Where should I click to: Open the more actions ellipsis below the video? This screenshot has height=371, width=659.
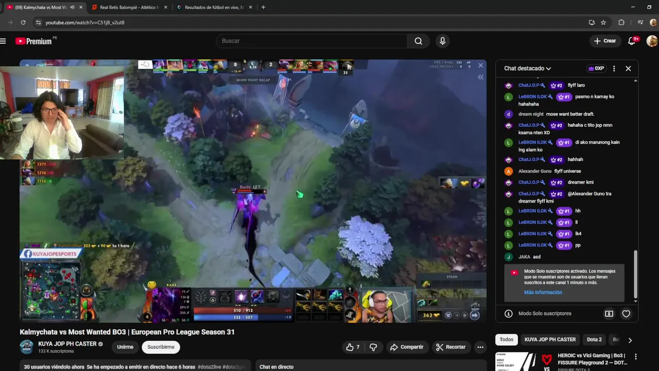[480, 347]
